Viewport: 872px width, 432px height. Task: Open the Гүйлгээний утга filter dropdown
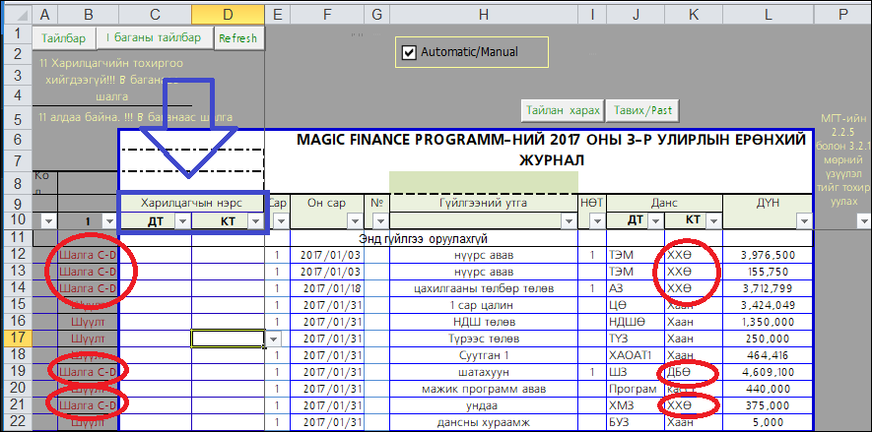click(x=569, y=222)
